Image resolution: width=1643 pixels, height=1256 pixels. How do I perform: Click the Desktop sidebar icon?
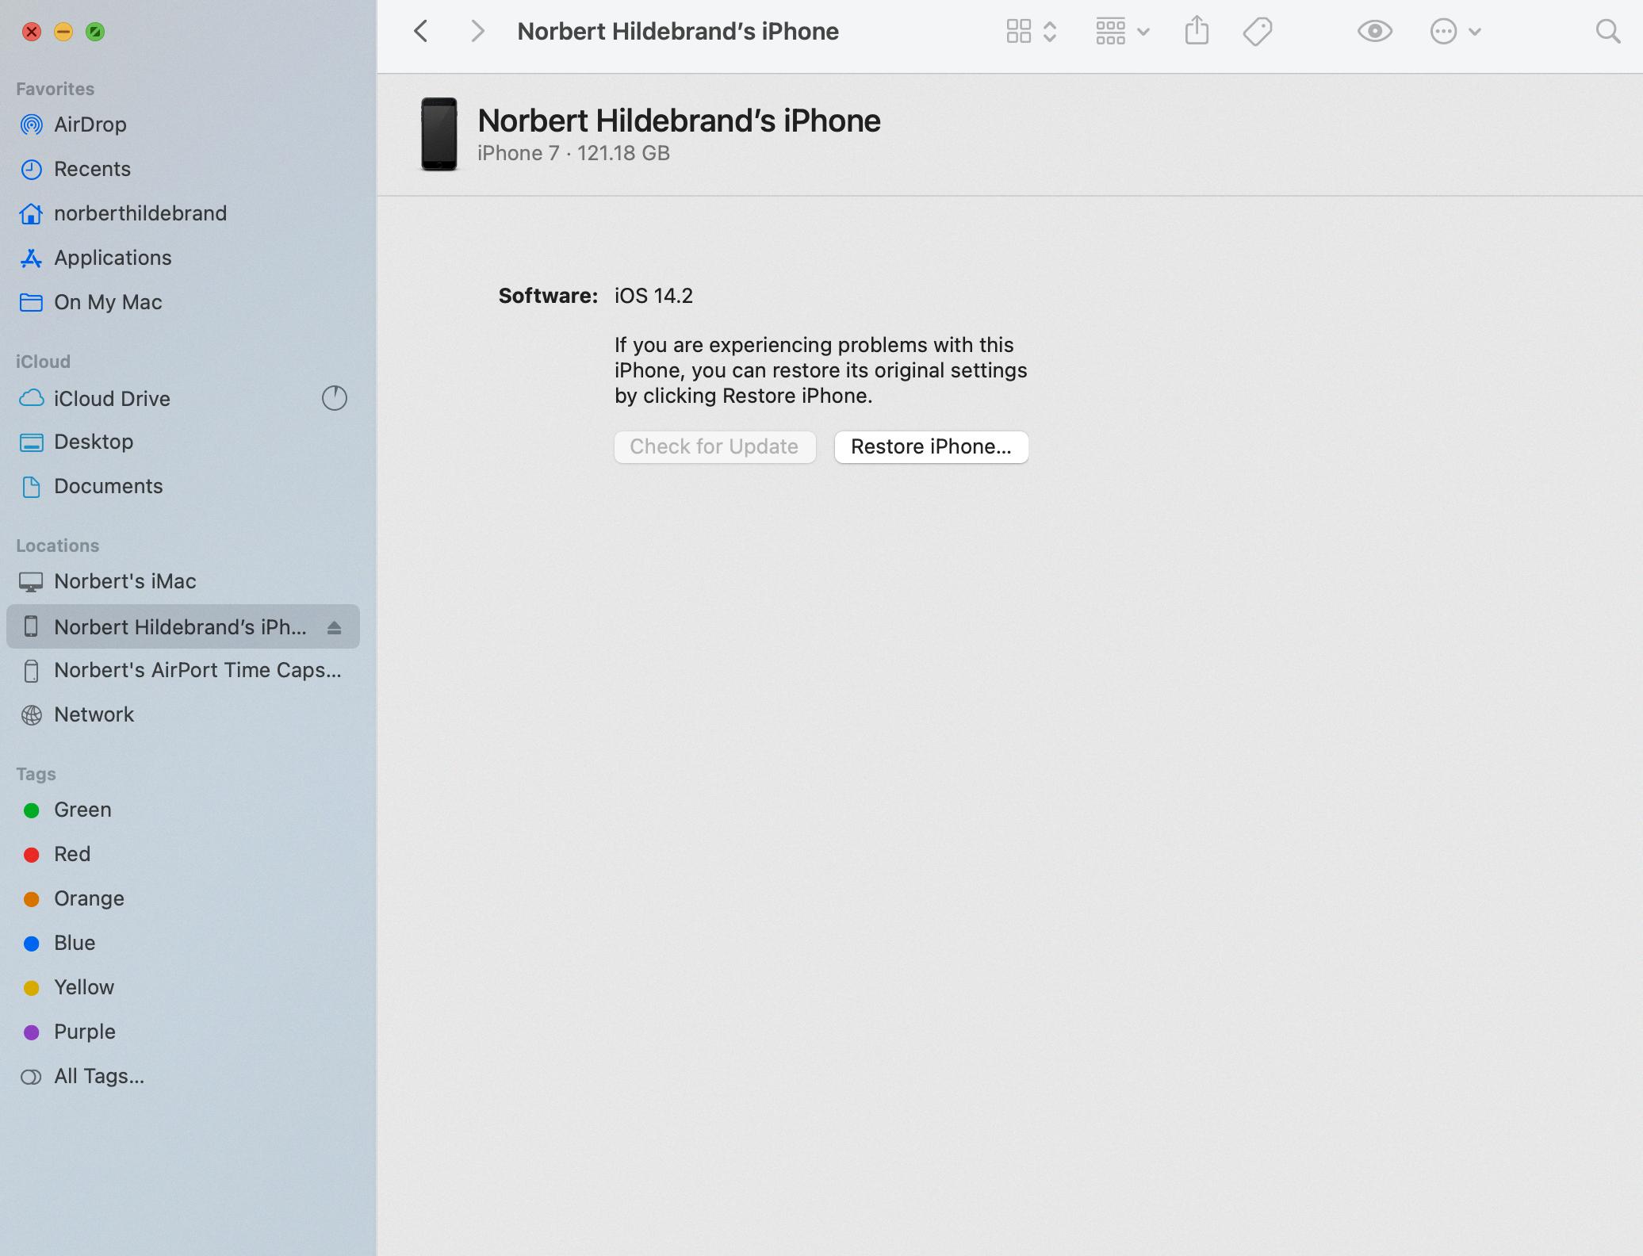tap(31, 442)
